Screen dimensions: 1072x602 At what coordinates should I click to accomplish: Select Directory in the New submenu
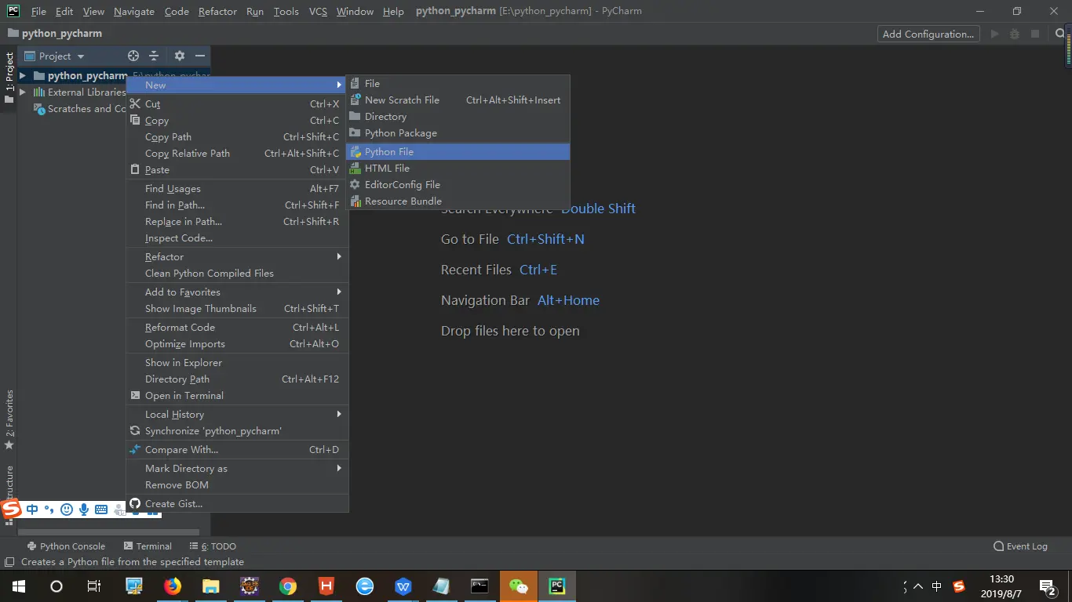tap(458, 117)
